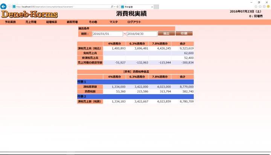The height and width of the screenshot is (155, 271).
Task: Click the value 52,400
Action: (x=189, y=58)
